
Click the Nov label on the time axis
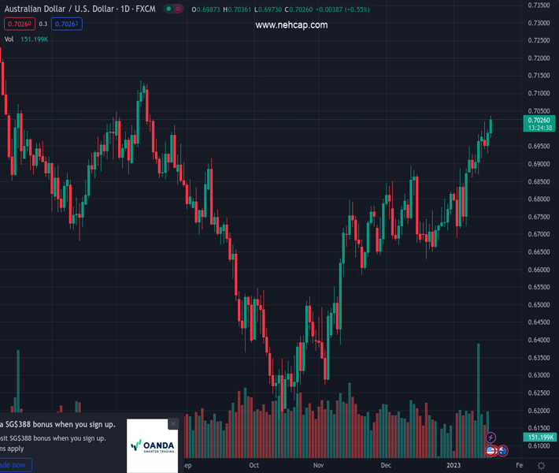pos(319,466)
